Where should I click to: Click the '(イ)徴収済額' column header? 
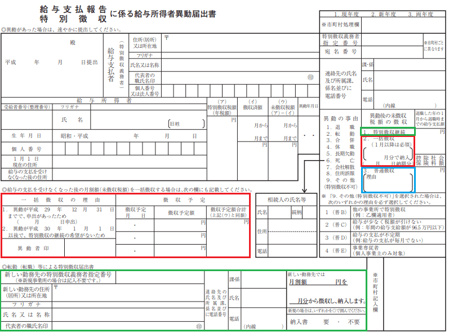pyautogui.click(x=252, y=104)
